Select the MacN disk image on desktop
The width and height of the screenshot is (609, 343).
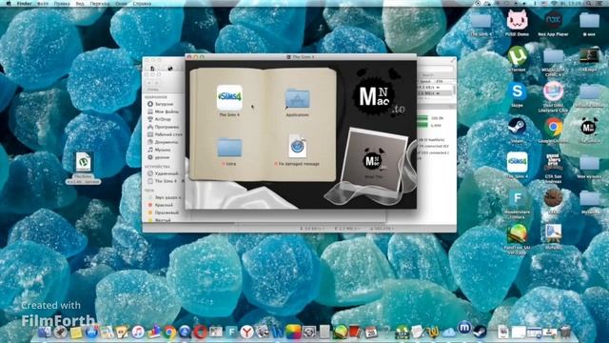(589, 127)
